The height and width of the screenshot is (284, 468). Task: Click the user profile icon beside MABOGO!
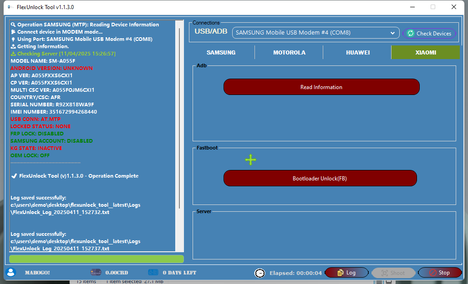[11, 272]
